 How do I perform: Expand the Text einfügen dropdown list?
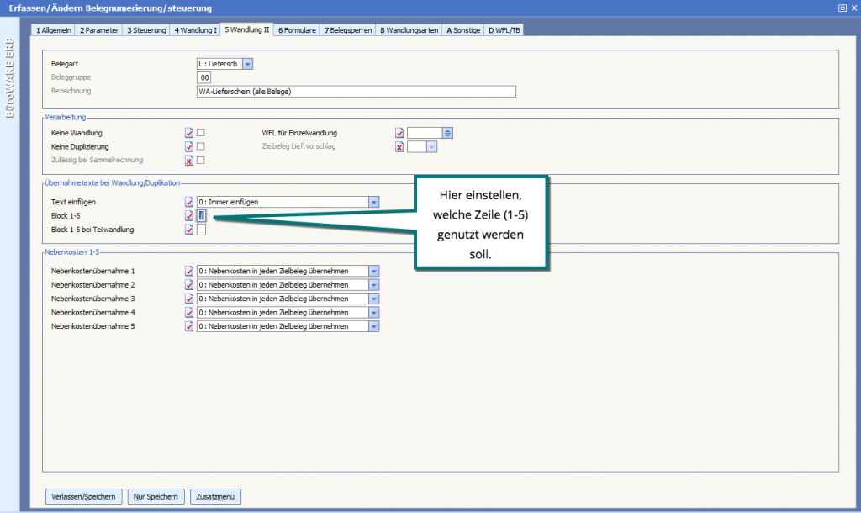(x=374, y=202)
